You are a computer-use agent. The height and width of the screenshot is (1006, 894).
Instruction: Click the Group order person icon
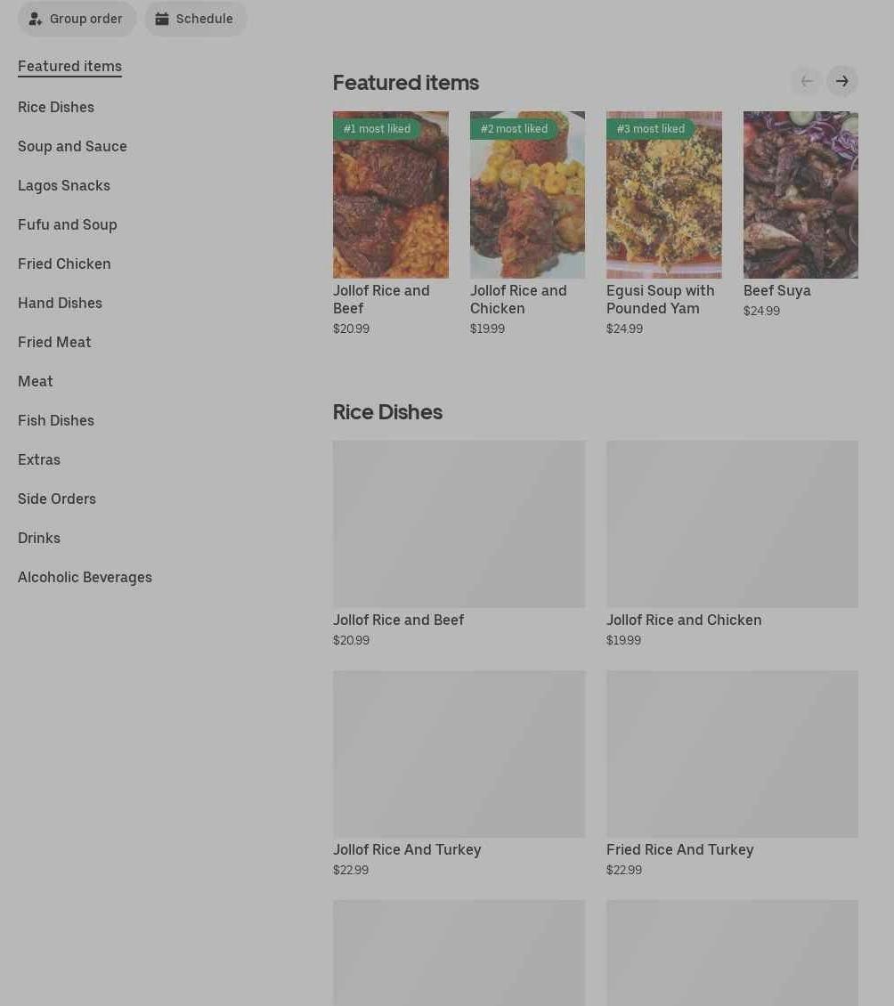[x=36, y=19]
